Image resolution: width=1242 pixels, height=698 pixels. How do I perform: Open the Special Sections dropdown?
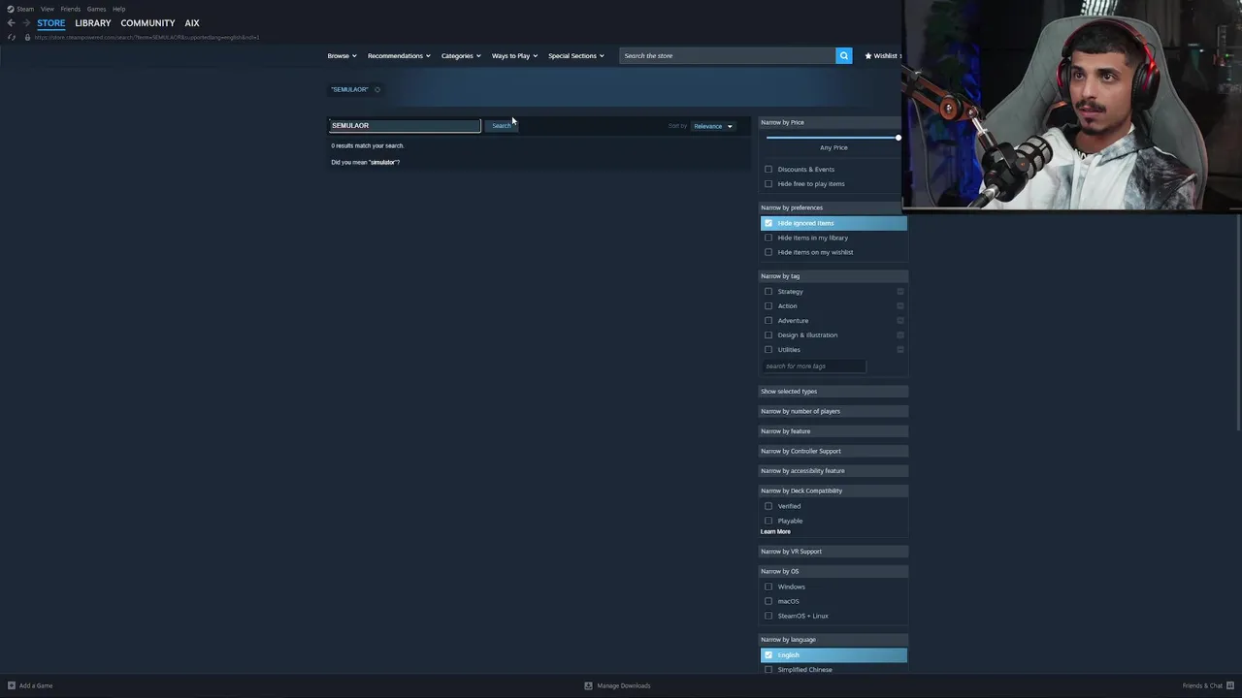575,55
